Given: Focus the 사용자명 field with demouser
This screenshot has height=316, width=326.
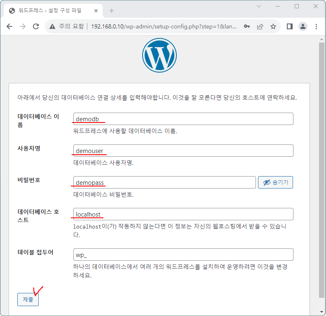Looking at the screenshot, I should (x=183, y=151).
